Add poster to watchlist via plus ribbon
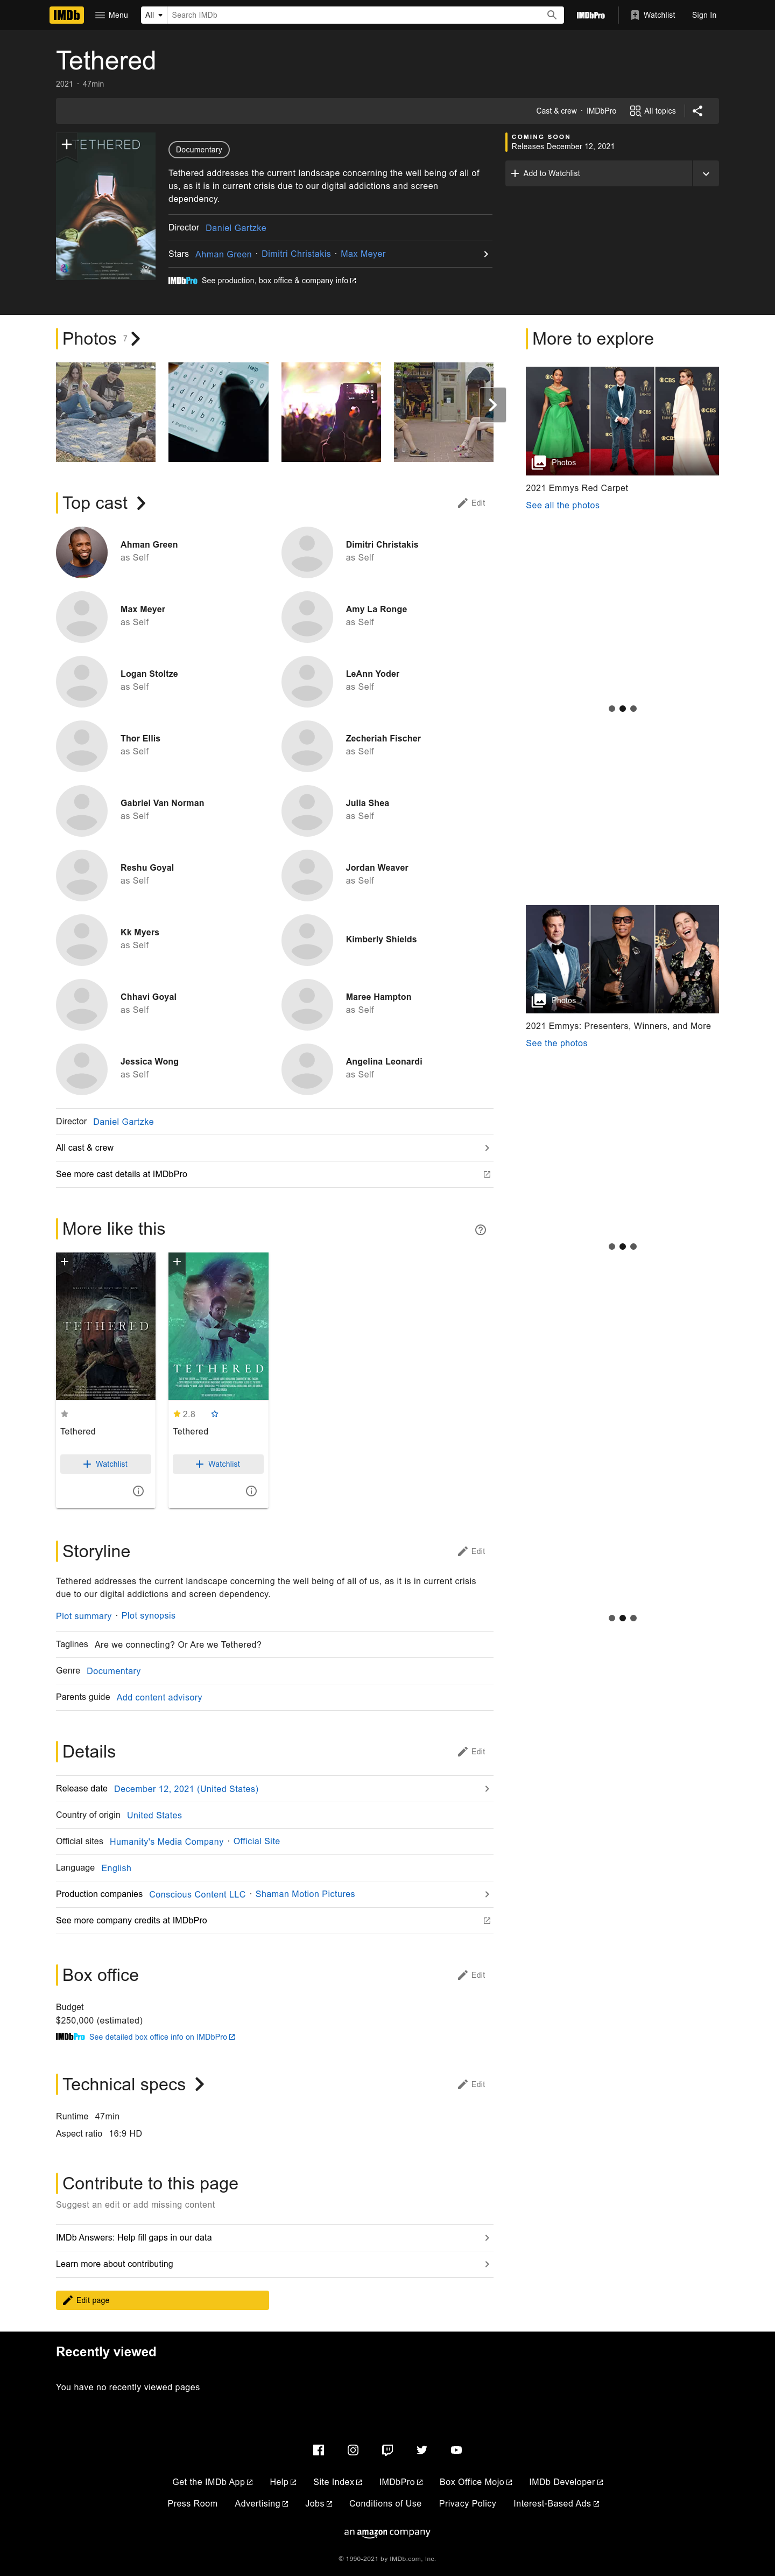 click(66, 145)
